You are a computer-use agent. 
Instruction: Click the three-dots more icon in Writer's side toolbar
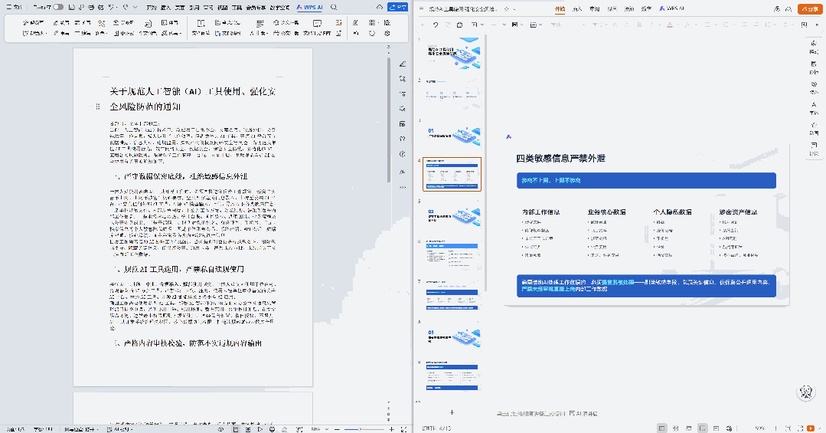point(403,187)
